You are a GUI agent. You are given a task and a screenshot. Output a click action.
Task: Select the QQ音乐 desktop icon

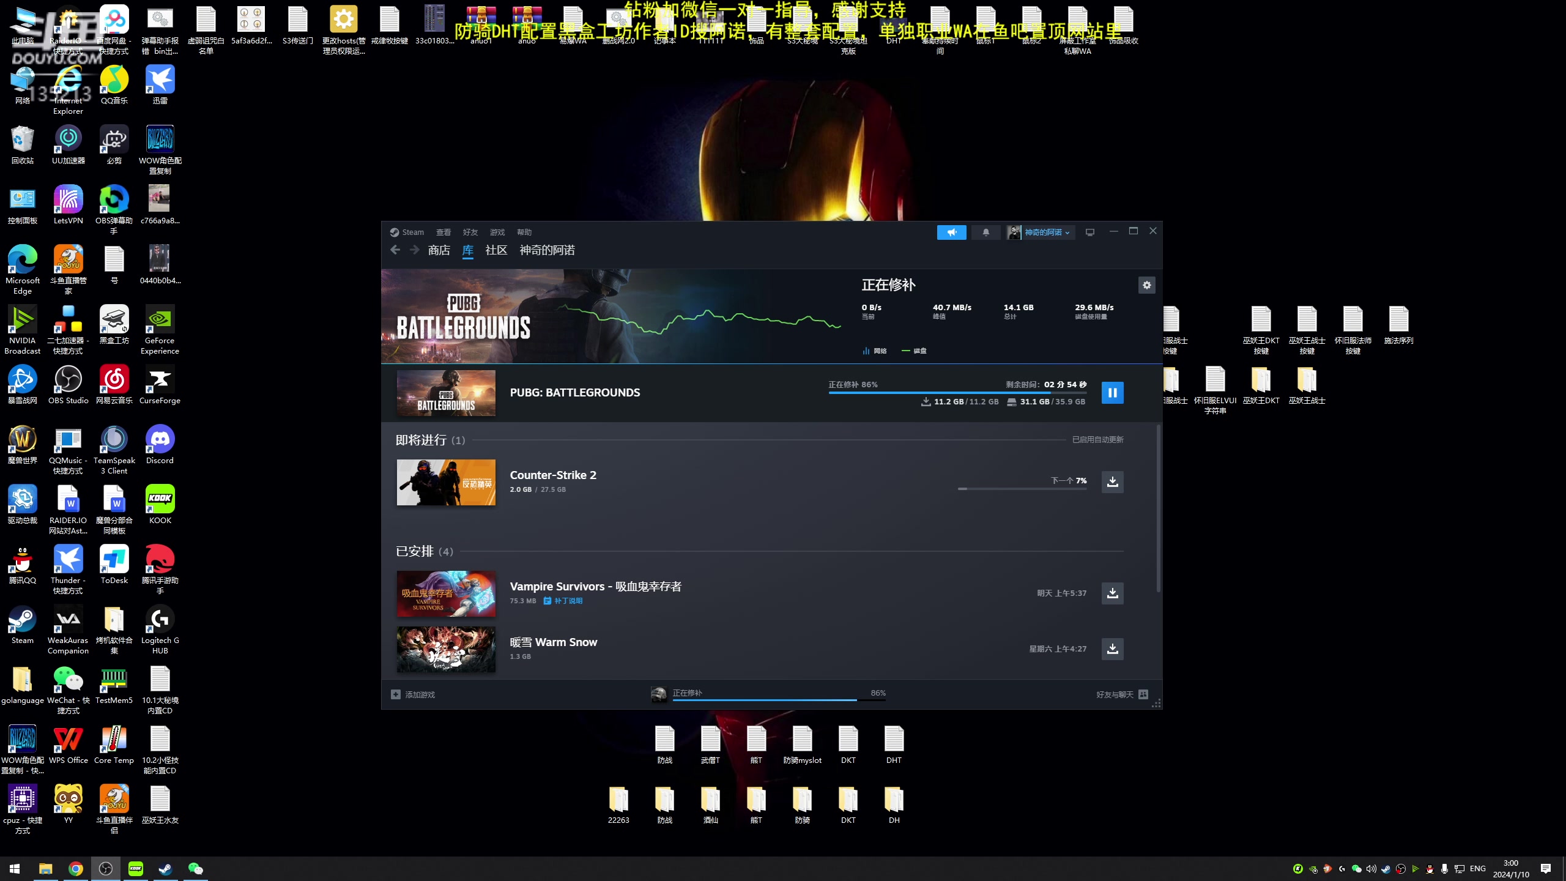(x=114, y=85)
